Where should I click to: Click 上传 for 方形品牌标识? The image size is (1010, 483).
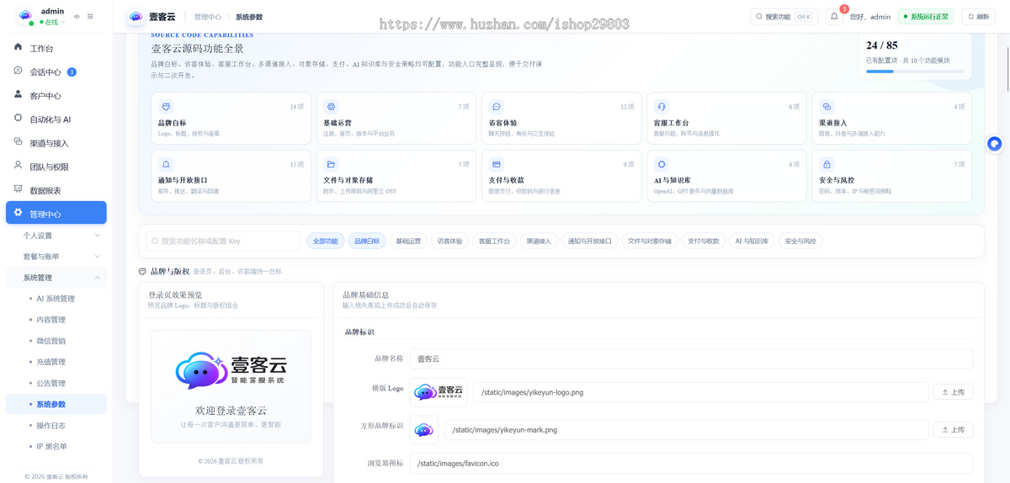(x=953, y=430)
